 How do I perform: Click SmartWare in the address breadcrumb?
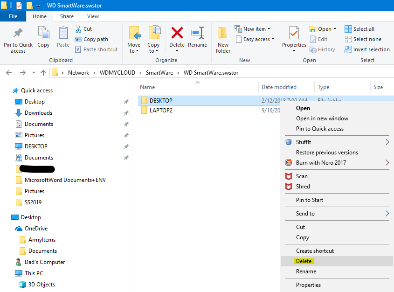click(x=159, y=73)
